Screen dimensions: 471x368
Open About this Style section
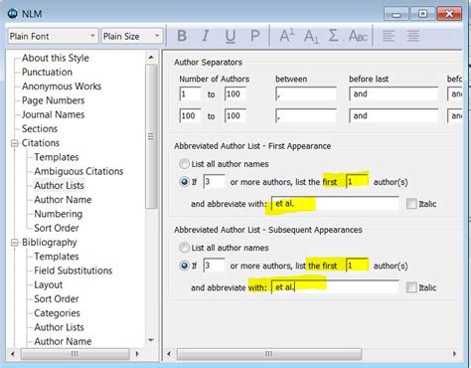click(x=56, y=58)
